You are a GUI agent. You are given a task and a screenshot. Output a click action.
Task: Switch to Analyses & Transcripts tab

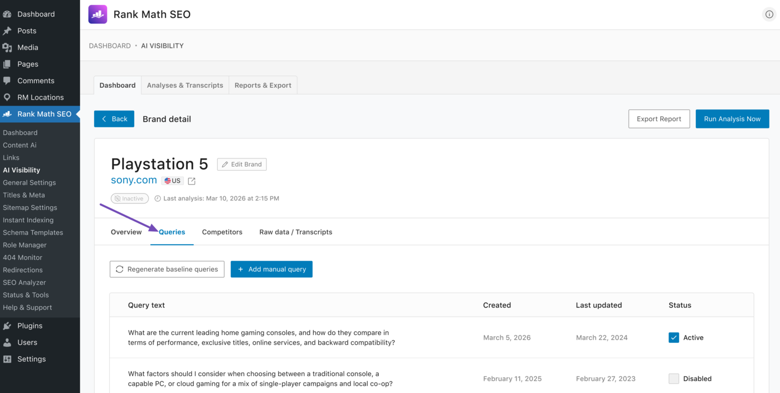point(185,85)
